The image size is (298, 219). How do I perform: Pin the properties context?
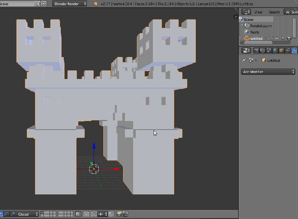(244, 60)
